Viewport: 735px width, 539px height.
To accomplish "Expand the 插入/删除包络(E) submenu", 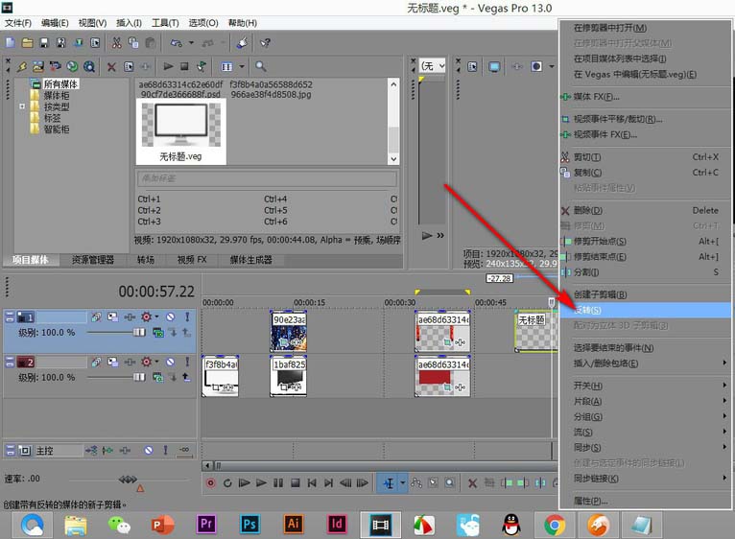I will click(645, 363).
